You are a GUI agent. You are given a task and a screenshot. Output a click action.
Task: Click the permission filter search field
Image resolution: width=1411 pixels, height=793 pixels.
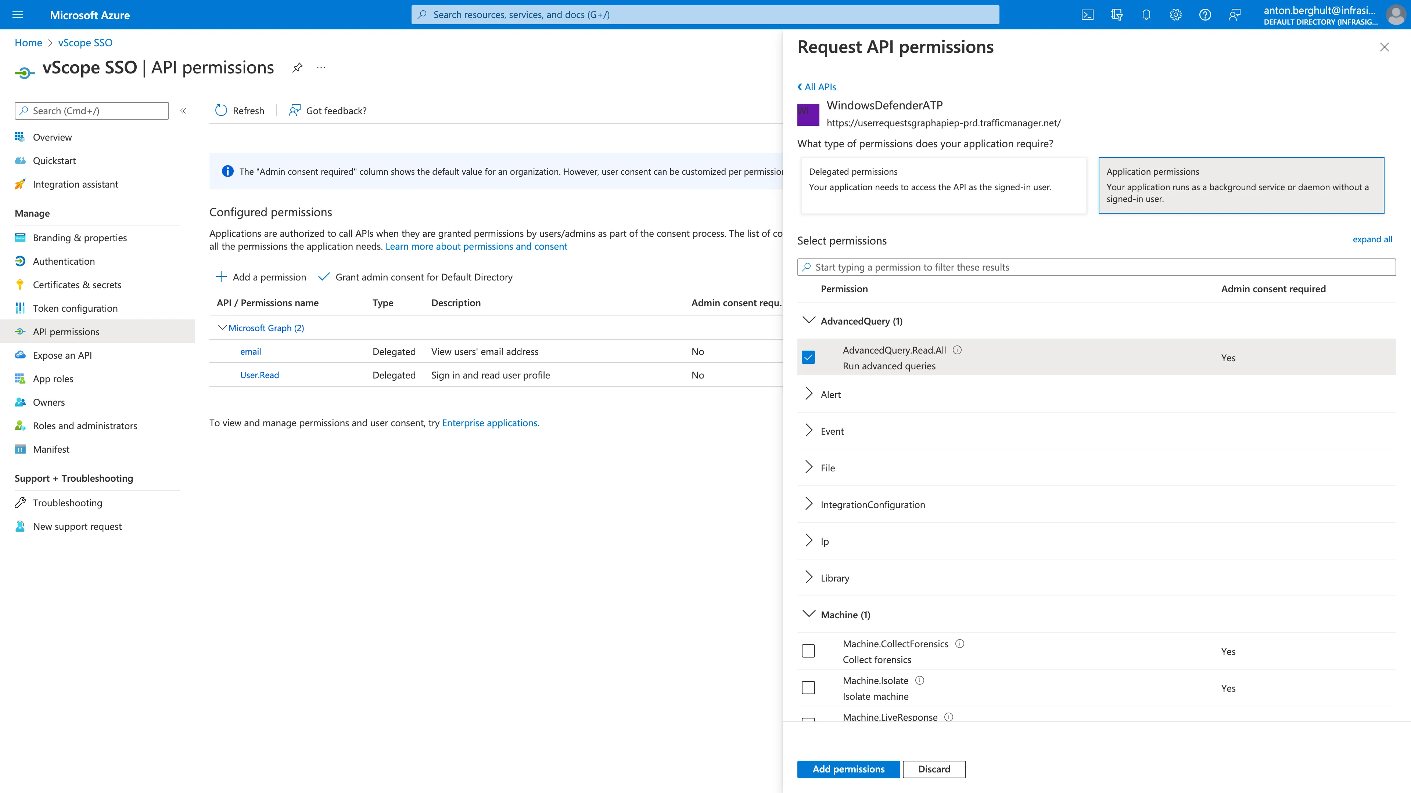pos(1096,267)
